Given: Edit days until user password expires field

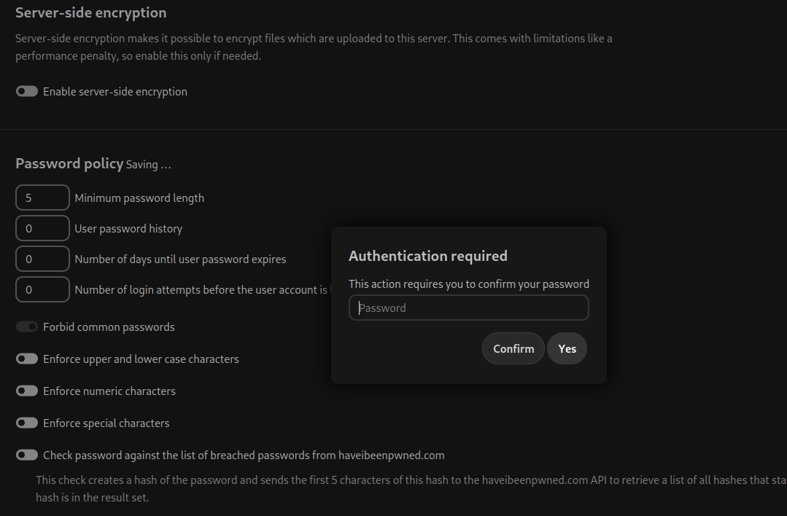Looking at the screenshot, I should (x=42, y=259).
